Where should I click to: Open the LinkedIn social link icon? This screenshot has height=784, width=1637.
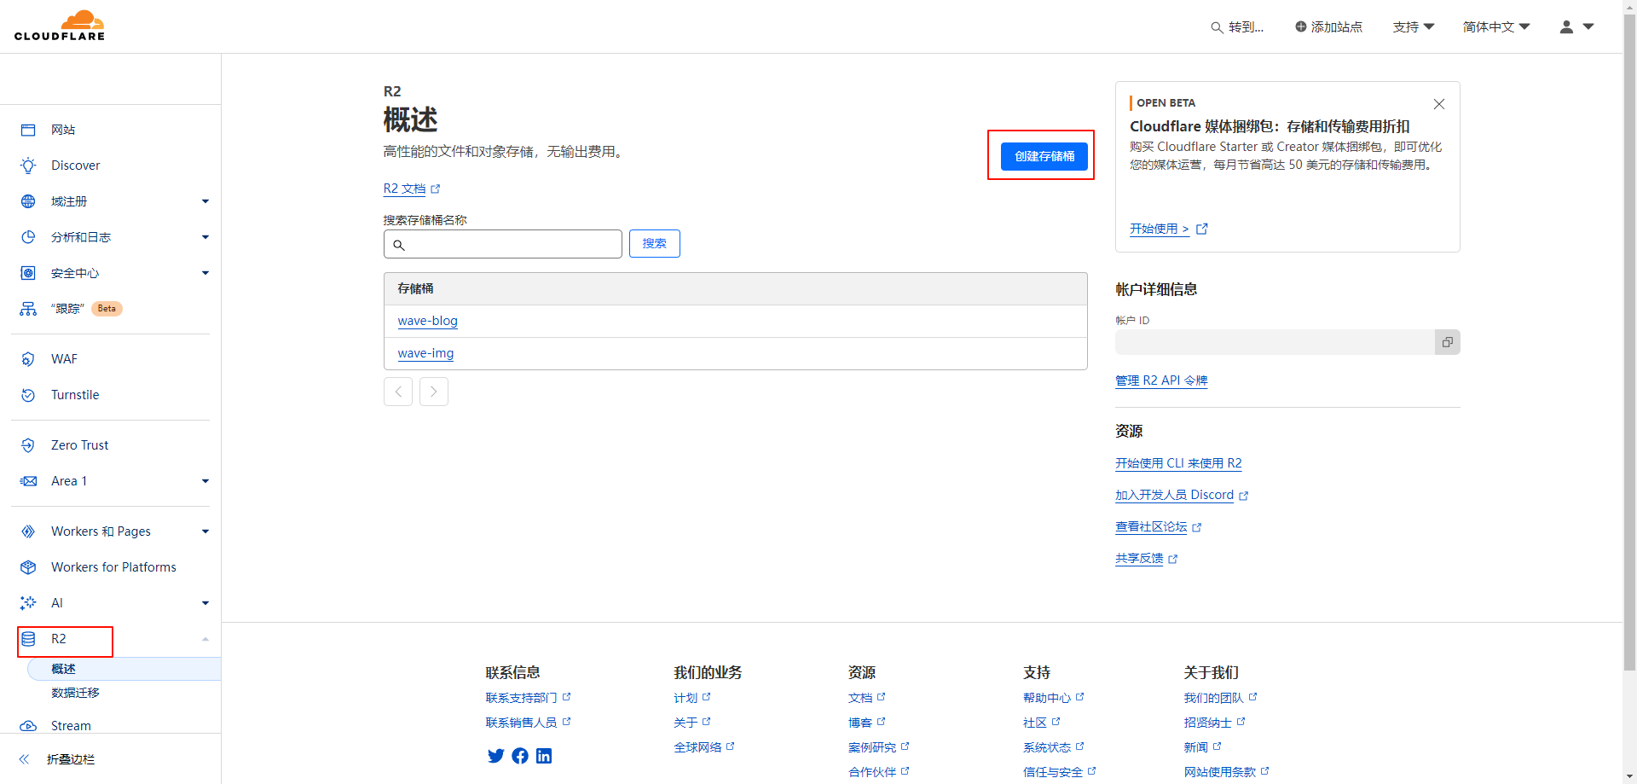click(544, 756)
